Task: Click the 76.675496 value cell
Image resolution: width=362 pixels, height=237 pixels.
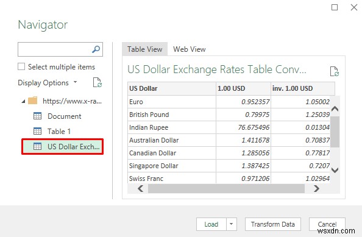Action: pyautogui.click(x=244, y=127)
